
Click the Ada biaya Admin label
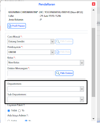click(x=18, y=116)
